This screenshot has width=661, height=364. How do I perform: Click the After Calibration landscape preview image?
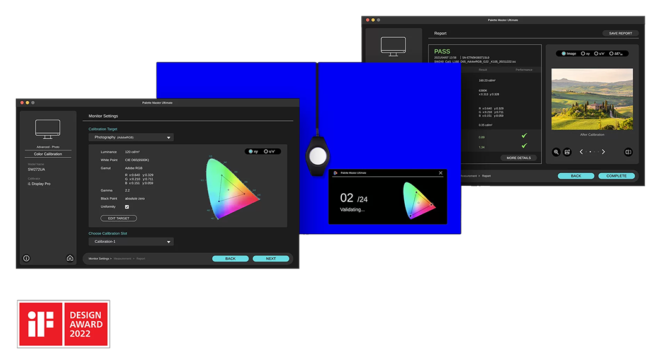tap(592, 99)
